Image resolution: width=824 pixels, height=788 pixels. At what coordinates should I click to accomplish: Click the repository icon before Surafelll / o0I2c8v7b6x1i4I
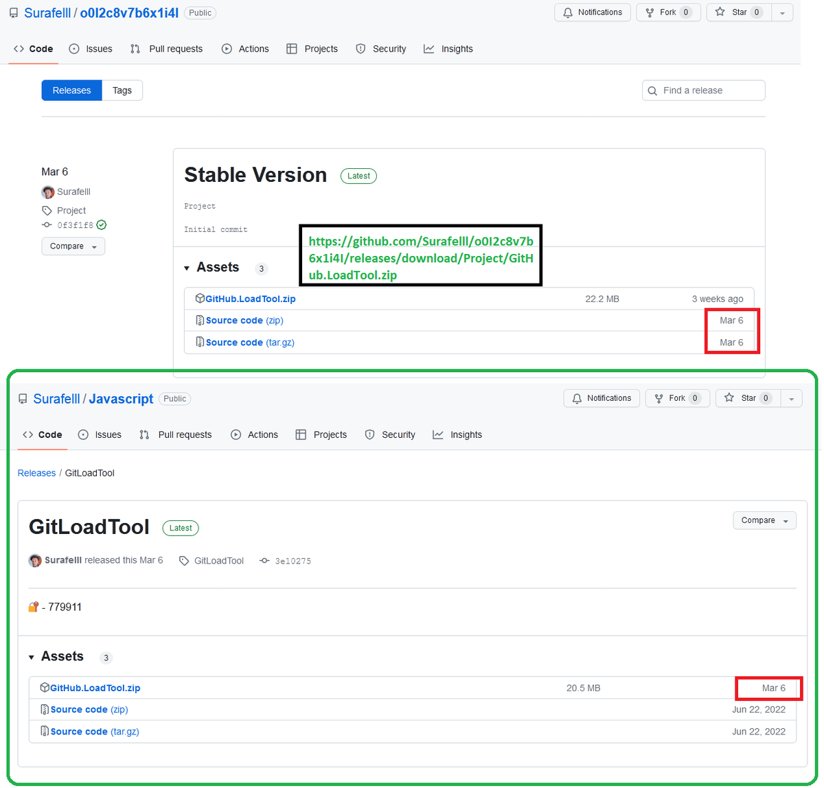(14, 13)
